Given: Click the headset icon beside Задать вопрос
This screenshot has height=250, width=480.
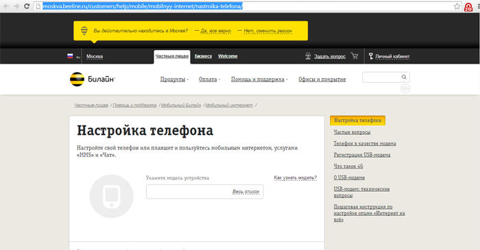Looking at the screenshot, I should 308,56.
